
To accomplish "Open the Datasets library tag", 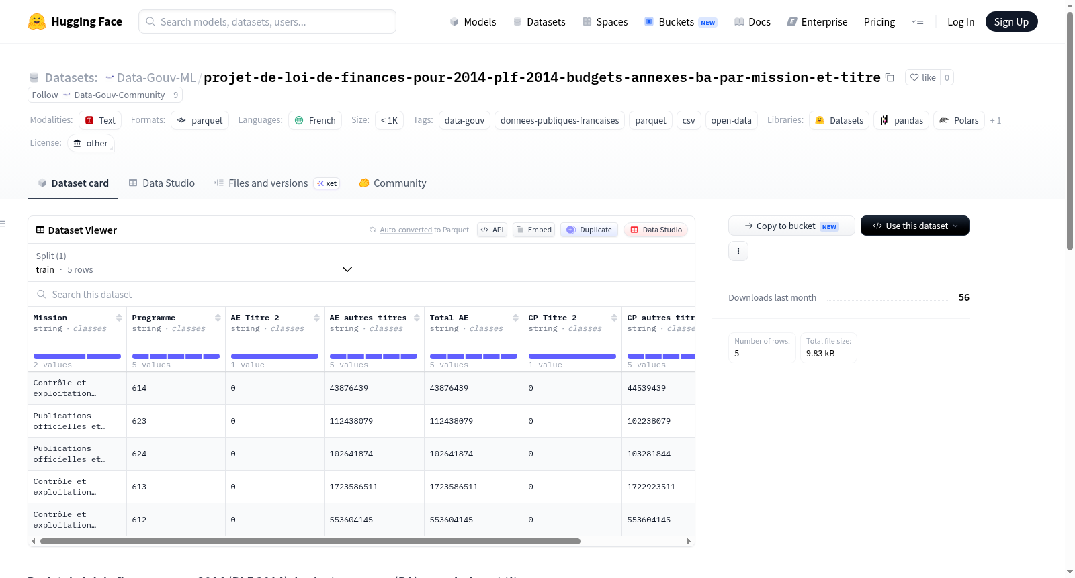I will click(x=839, y=120).
